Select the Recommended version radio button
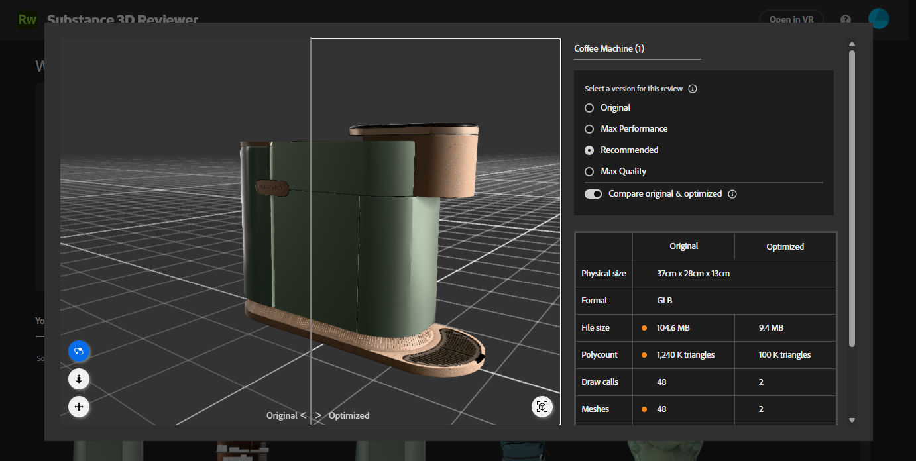This screenshot has height=461, width=916. 589,150
